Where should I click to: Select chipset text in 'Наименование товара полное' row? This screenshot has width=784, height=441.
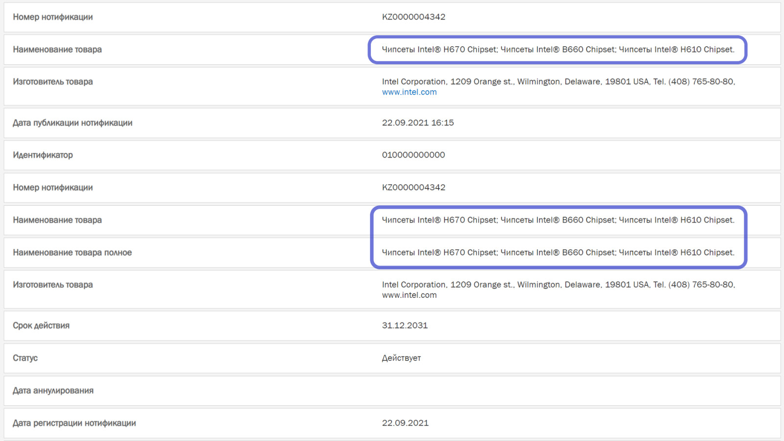click(x=558, y=253)
